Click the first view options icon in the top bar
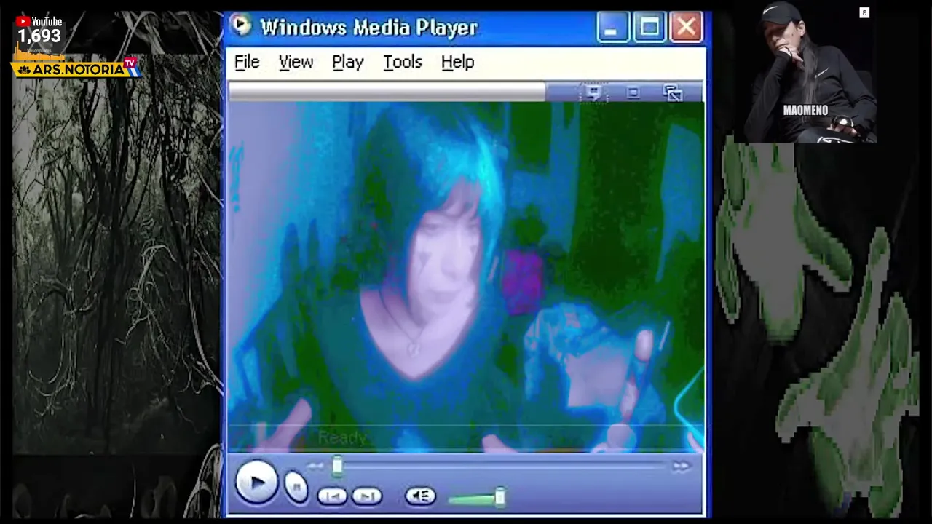Screen dimensions: 932x524 [x=593, y=92]
